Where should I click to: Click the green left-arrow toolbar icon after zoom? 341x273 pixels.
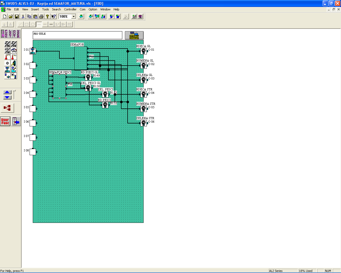81,16
